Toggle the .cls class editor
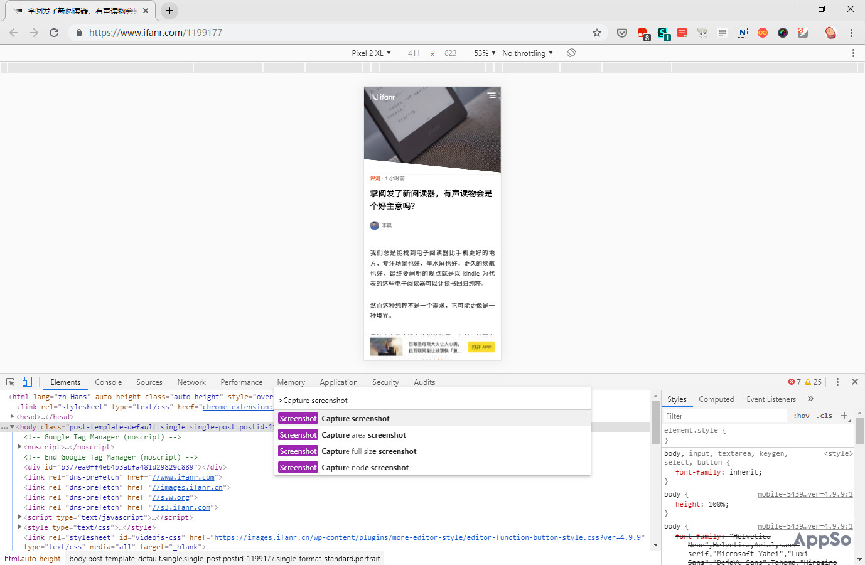Viewport: 865px width, 565px height. (x=824, y=416)
